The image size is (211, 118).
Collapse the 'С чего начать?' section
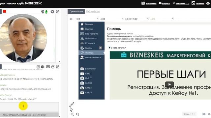coord(117,48)
